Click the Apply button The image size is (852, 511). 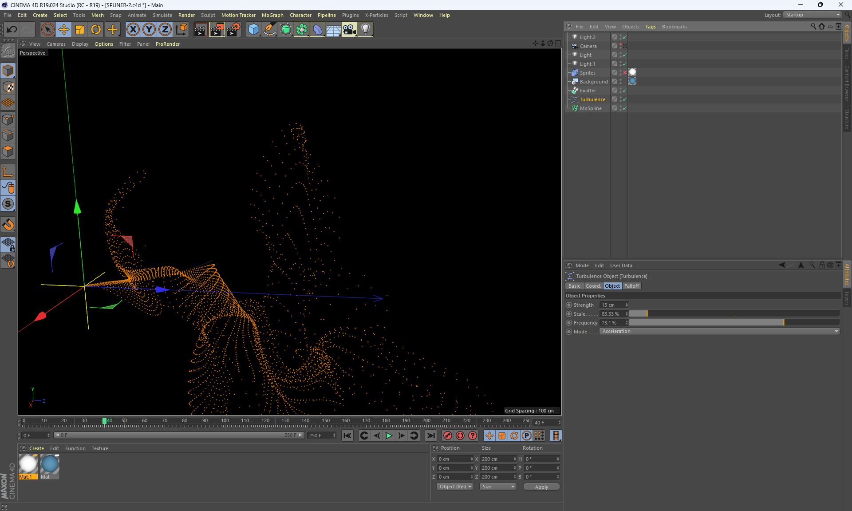pos(541,487)
